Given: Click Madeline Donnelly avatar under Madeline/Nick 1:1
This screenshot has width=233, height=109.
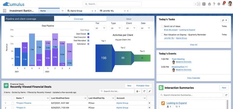Looking at the screenshot, I should coord(173,70).
